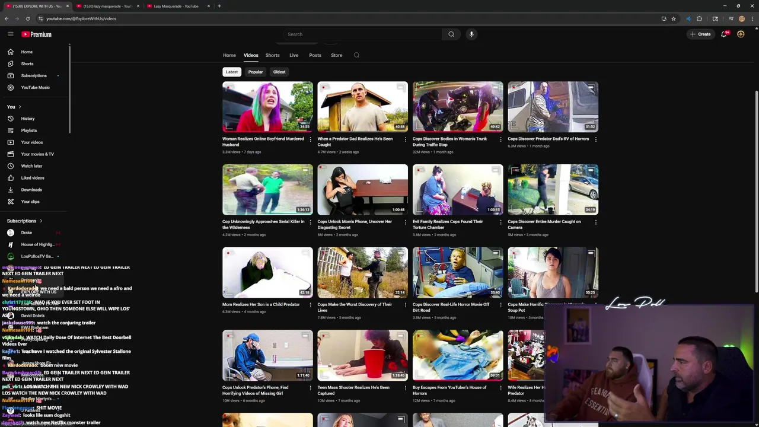Click the Home icon in sidebar
The image size is (759, 427).
tap(10, 52)
